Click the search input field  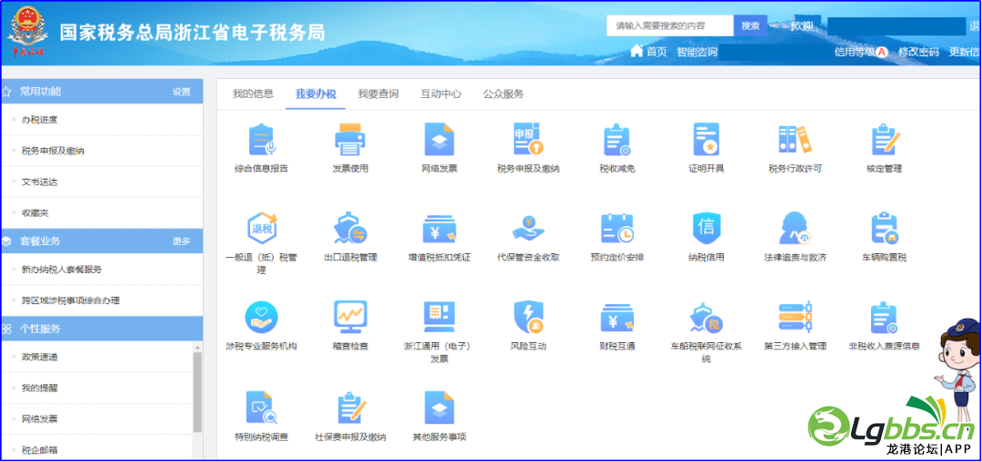pyautogui.click(x=670, y=25)
